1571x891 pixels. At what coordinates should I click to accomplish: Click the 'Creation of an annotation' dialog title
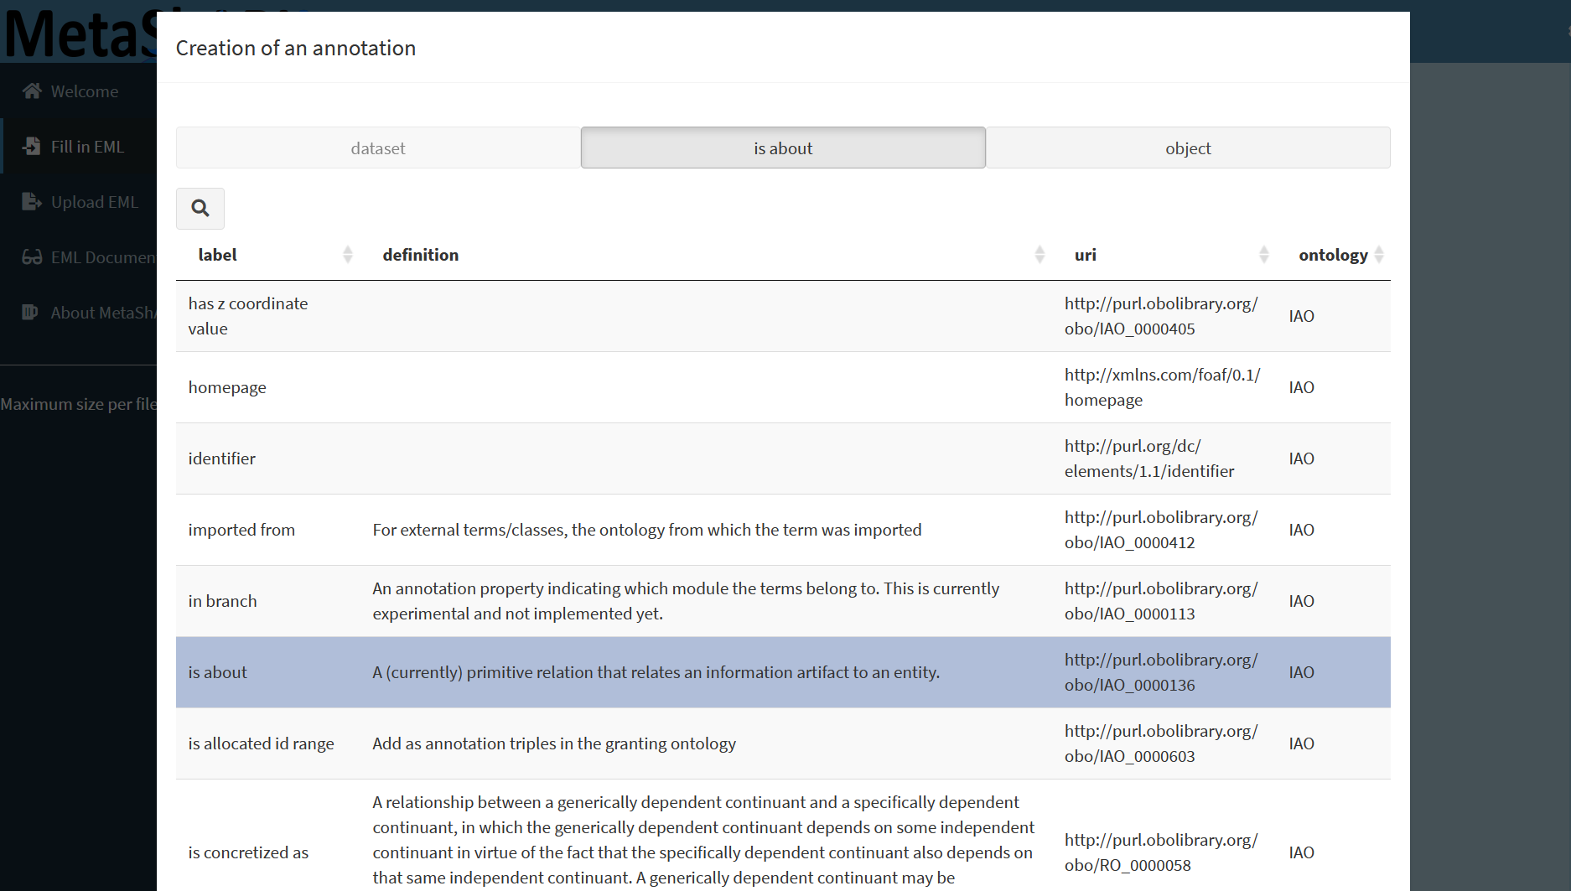click(x=296, y=48)
